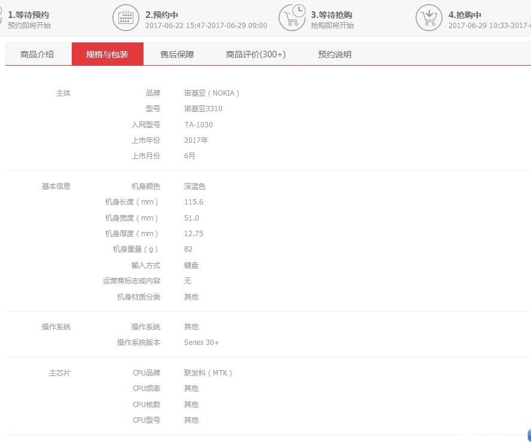Click the CPU频率 label
This screenshot has height=443, width=531.
147,389
